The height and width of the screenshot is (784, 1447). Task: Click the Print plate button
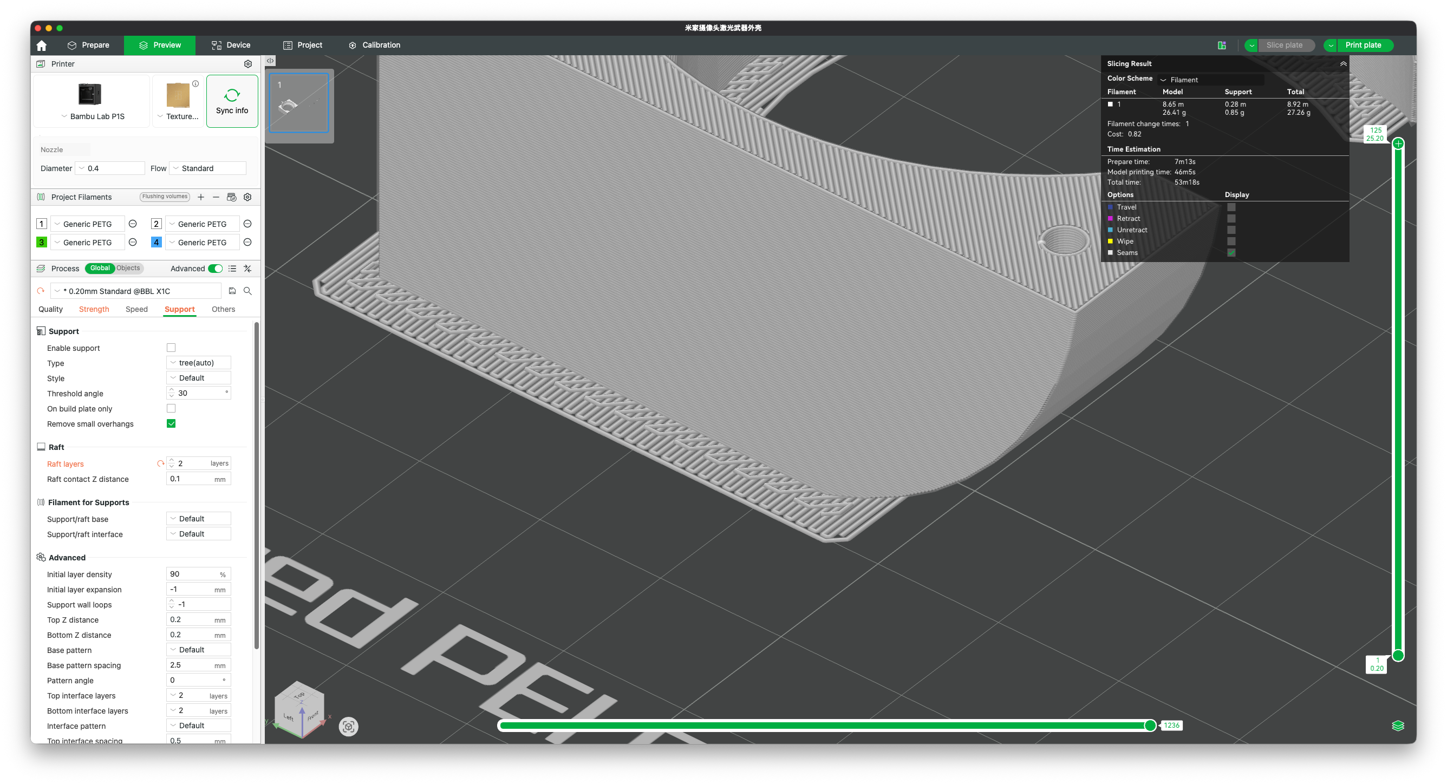[1363, 45]
